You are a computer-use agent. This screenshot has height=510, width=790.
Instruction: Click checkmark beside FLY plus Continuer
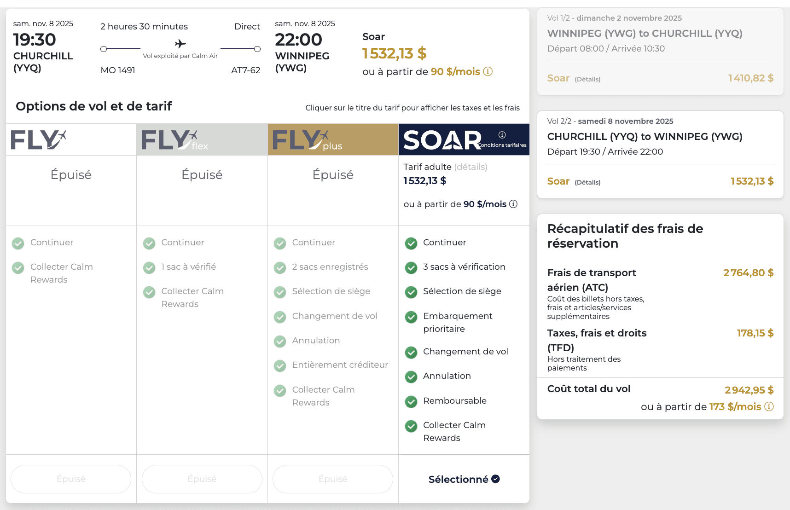280,243
